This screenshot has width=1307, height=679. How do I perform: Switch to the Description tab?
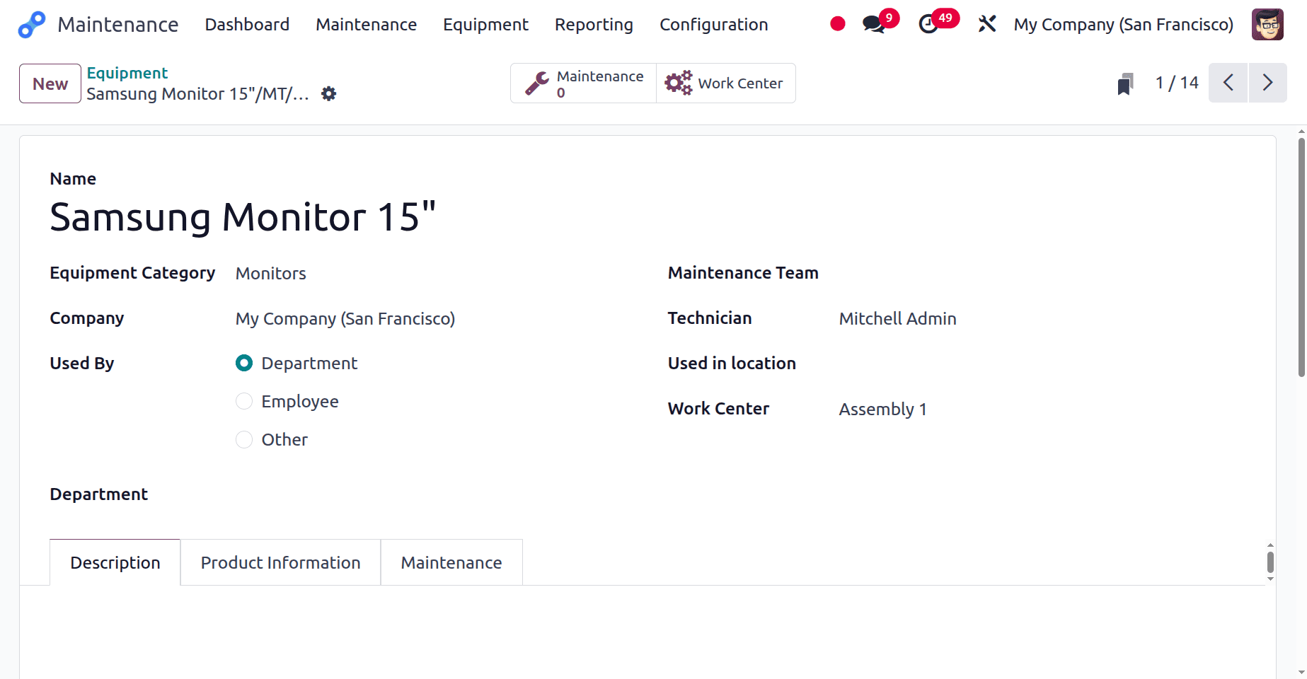click(x=115, y=563)
